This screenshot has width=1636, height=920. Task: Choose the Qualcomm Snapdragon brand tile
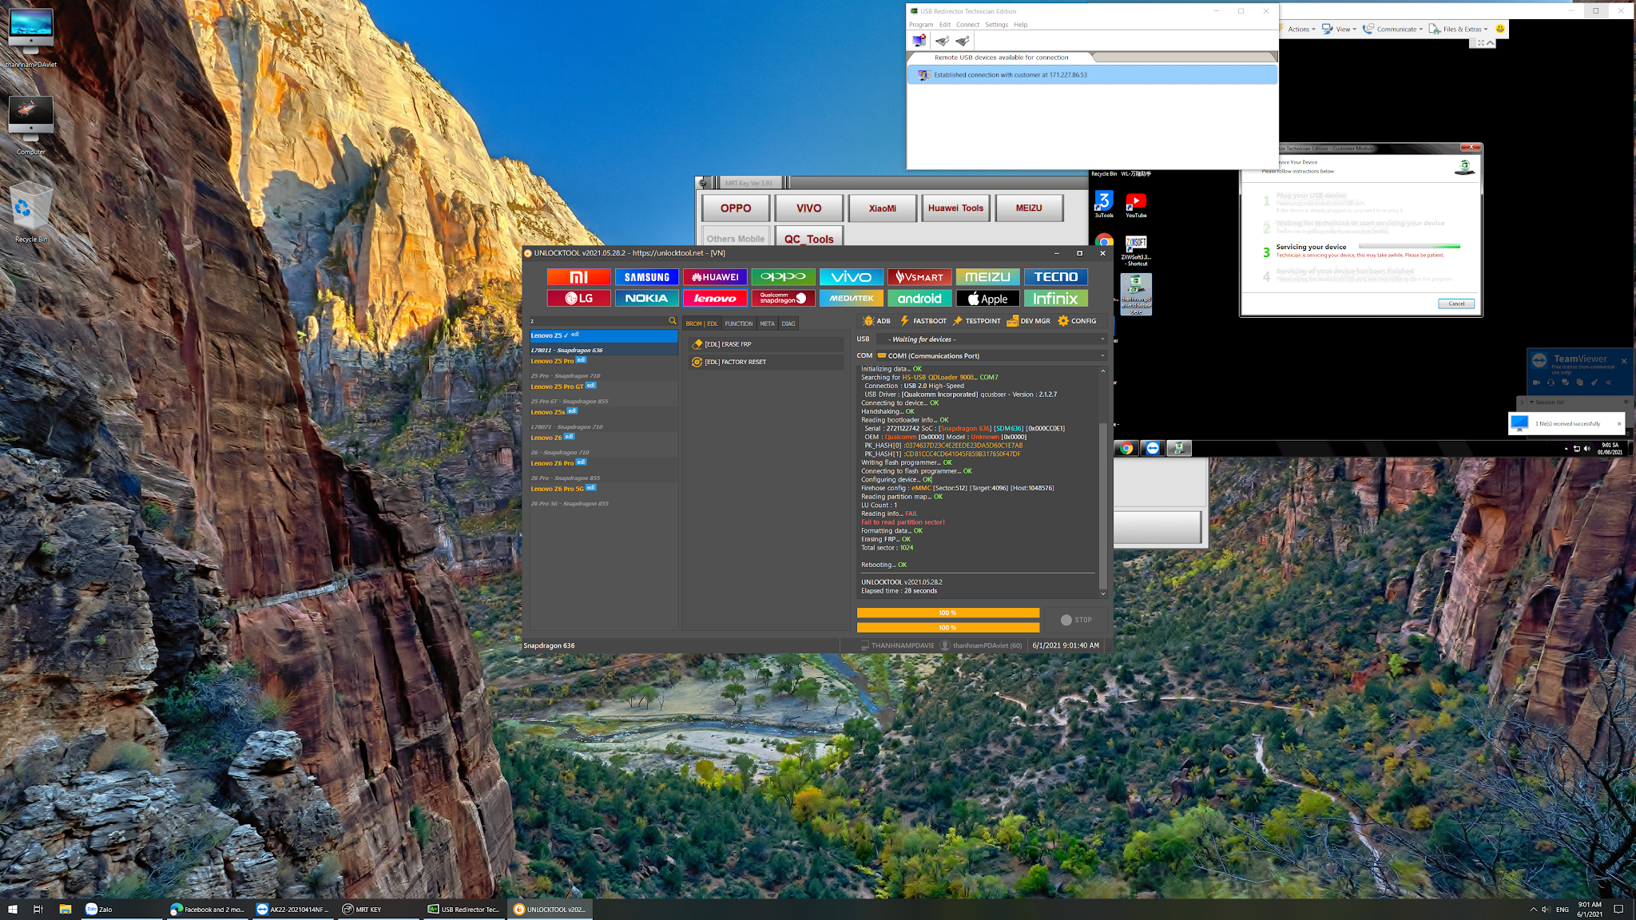[x=783, y=299]
